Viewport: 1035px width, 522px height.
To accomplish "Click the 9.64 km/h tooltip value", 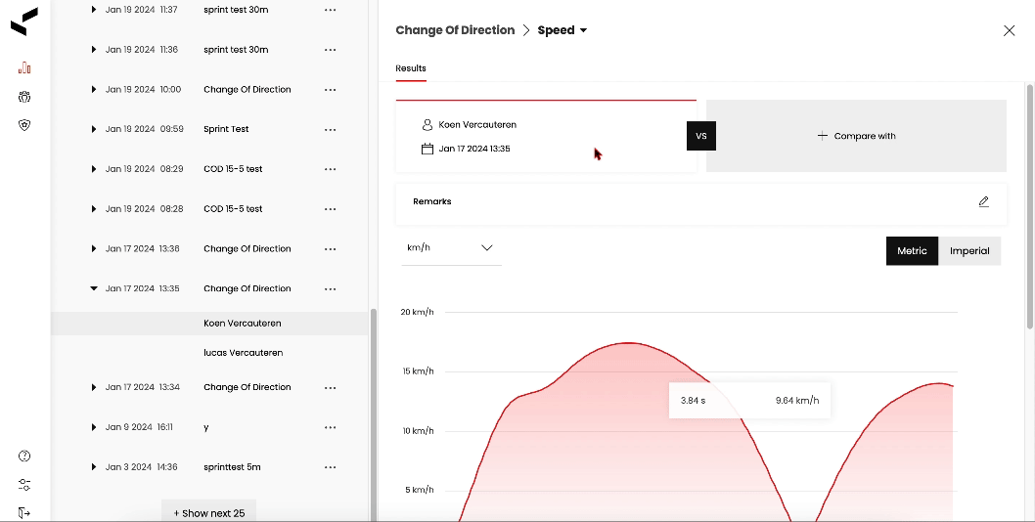I will 797,401.
